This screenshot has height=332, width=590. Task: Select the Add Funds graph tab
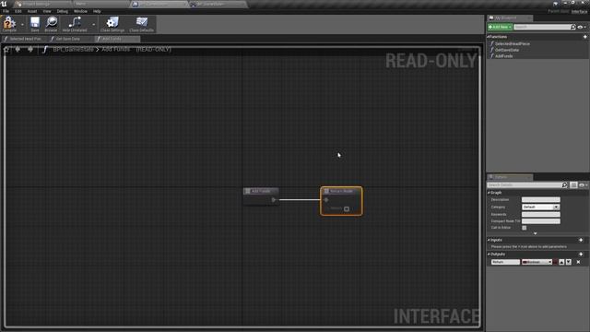117,39
